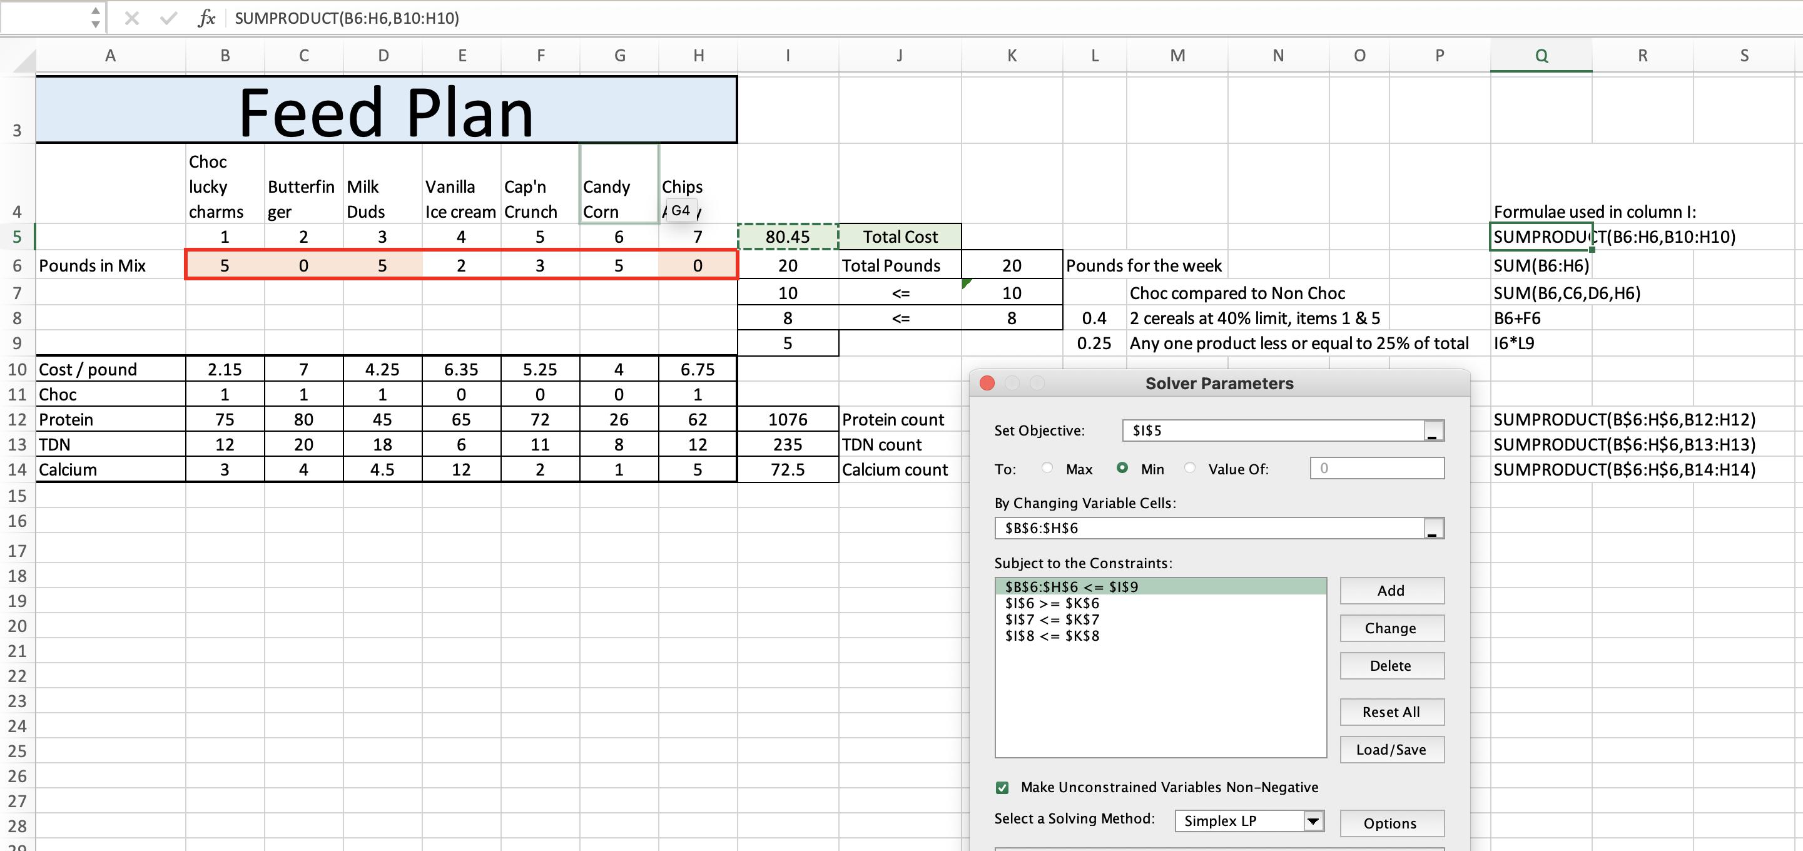The image size is (1803, 851).
Task: Select the Min radio button
Action: click(x=1122, y=468)
